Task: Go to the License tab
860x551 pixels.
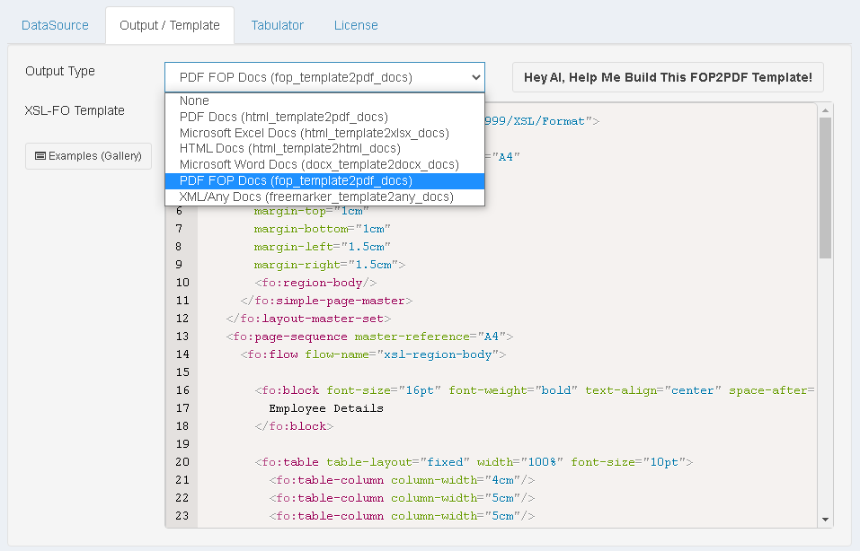Action: coord(356,25)
